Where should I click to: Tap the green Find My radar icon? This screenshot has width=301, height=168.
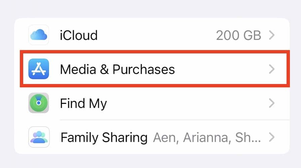pos(39,103)
